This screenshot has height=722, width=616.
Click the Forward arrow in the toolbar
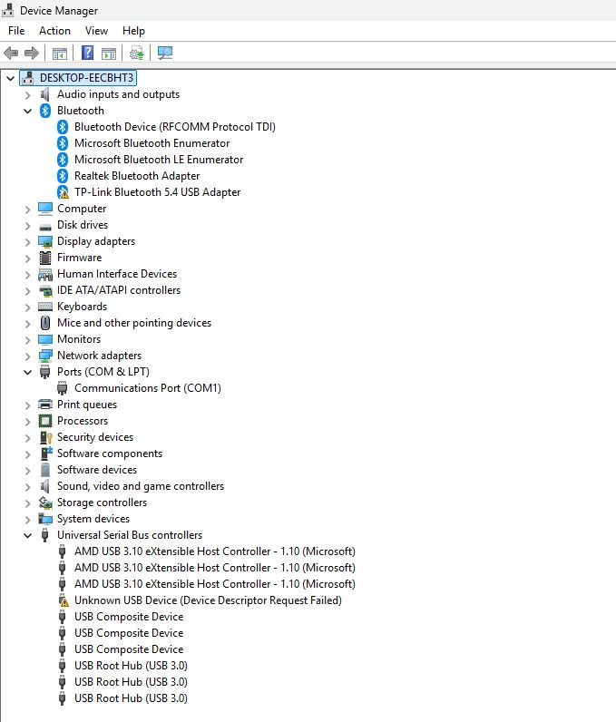coord(32,54)
